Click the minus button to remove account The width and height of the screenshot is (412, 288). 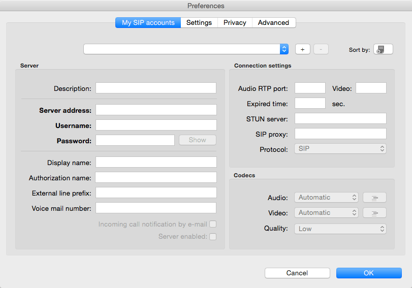pyautogui.click(x=321, y=49)
